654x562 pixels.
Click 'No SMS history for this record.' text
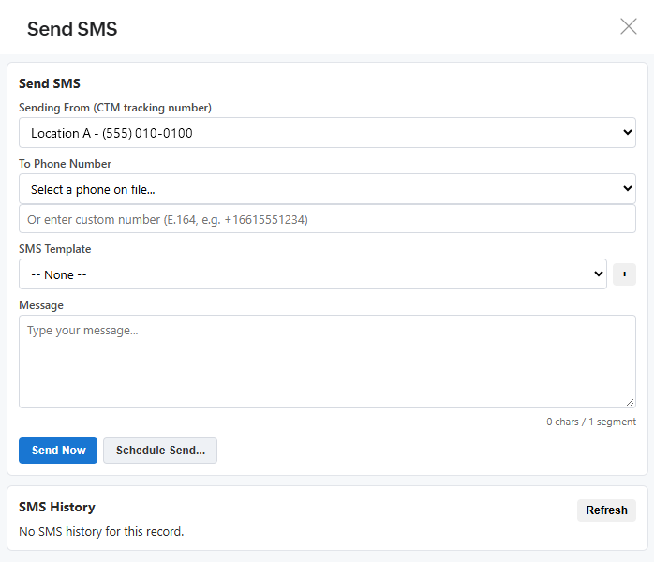click(x=101, y=532)
